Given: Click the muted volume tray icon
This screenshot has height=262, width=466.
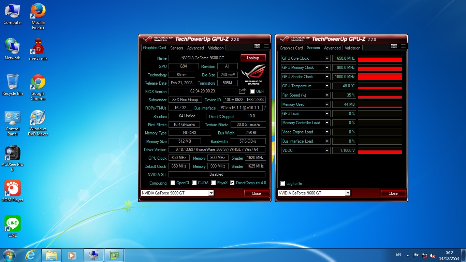Looking at the screenshot, I should (x=433, y=255).
